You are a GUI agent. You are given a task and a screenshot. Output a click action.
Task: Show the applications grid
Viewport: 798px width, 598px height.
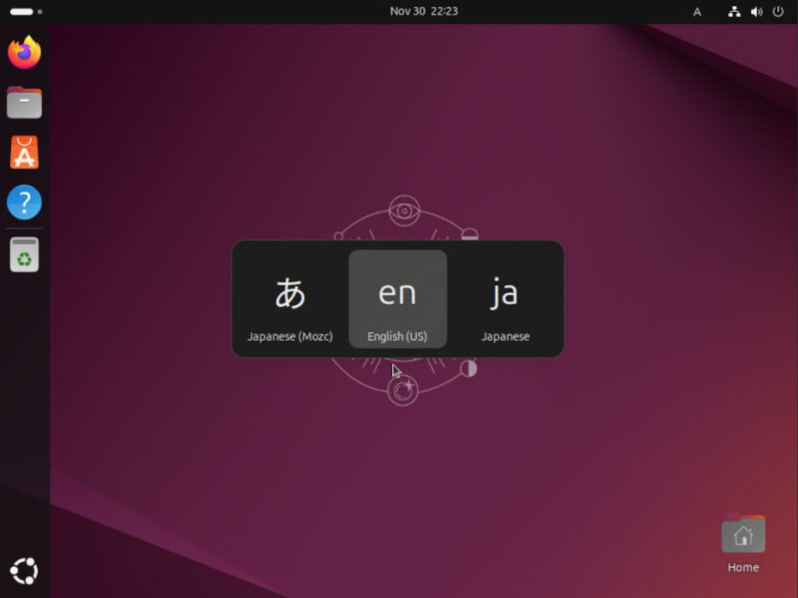[x=23, y=570]
